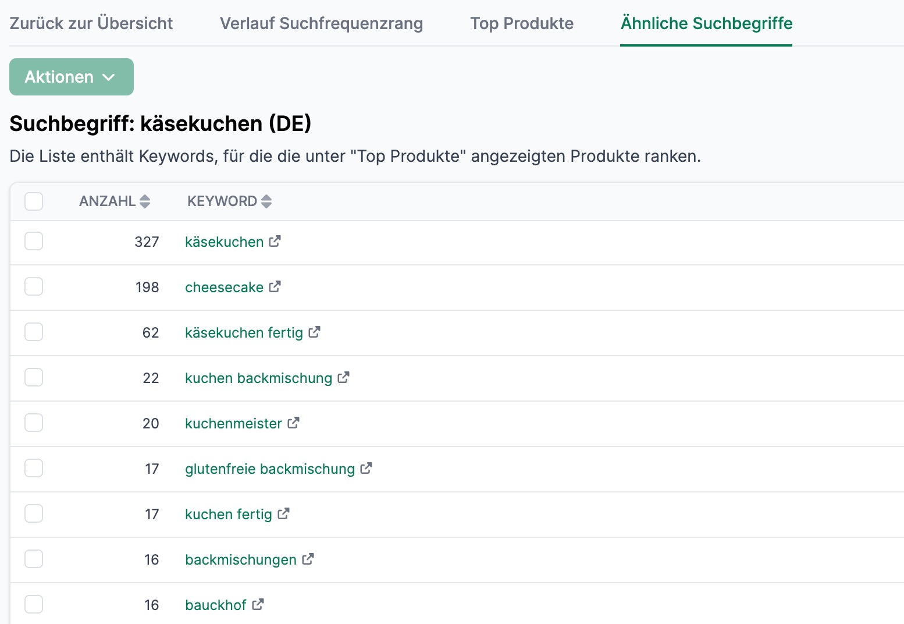Open external link icon next to backmischungen
Viewport: 904px width, 624px height.
click(x=308, y=559)
